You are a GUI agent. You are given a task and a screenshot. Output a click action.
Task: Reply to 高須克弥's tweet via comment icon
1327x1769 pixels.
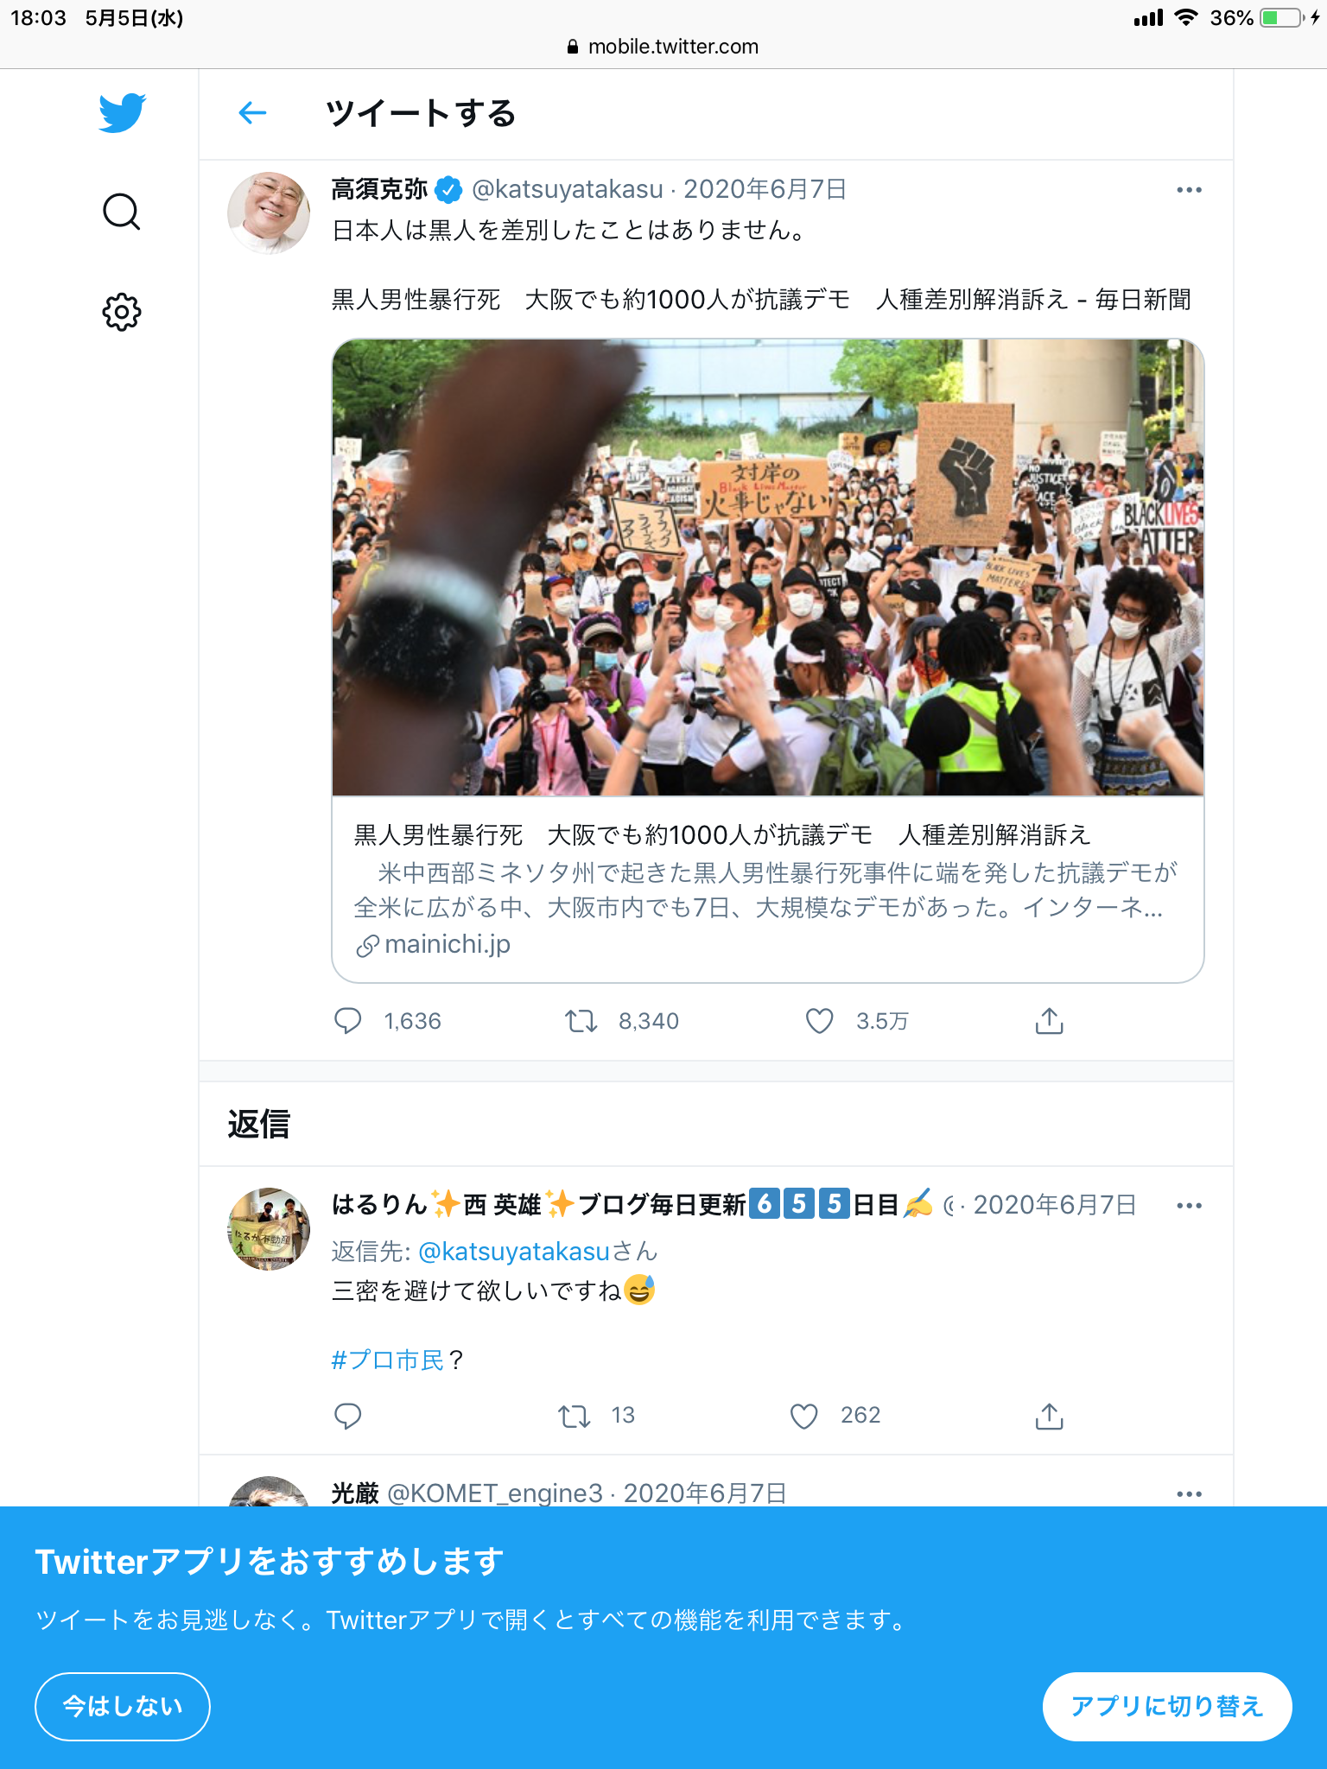(347, 1021)
